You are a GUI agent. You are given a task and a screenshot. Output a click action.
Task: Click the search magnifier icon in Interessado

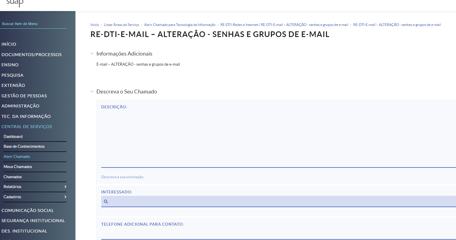pyautogui.click(x=106, y=201)
